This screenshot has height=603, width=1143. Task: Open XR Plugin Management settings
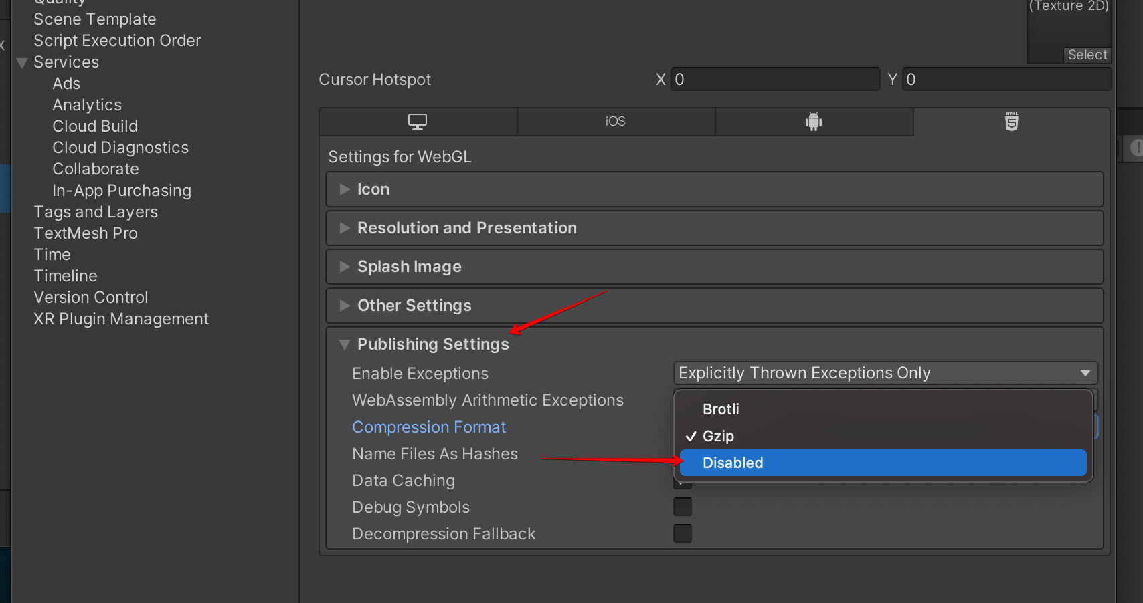point(121,319)
